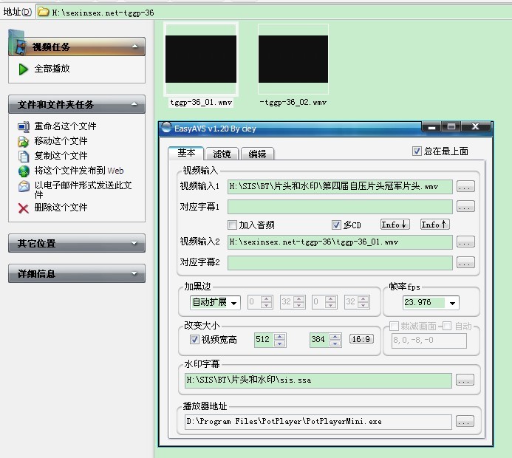
Task: Click the PotPlayerMini.exe player path field
Action: [318, 422]
